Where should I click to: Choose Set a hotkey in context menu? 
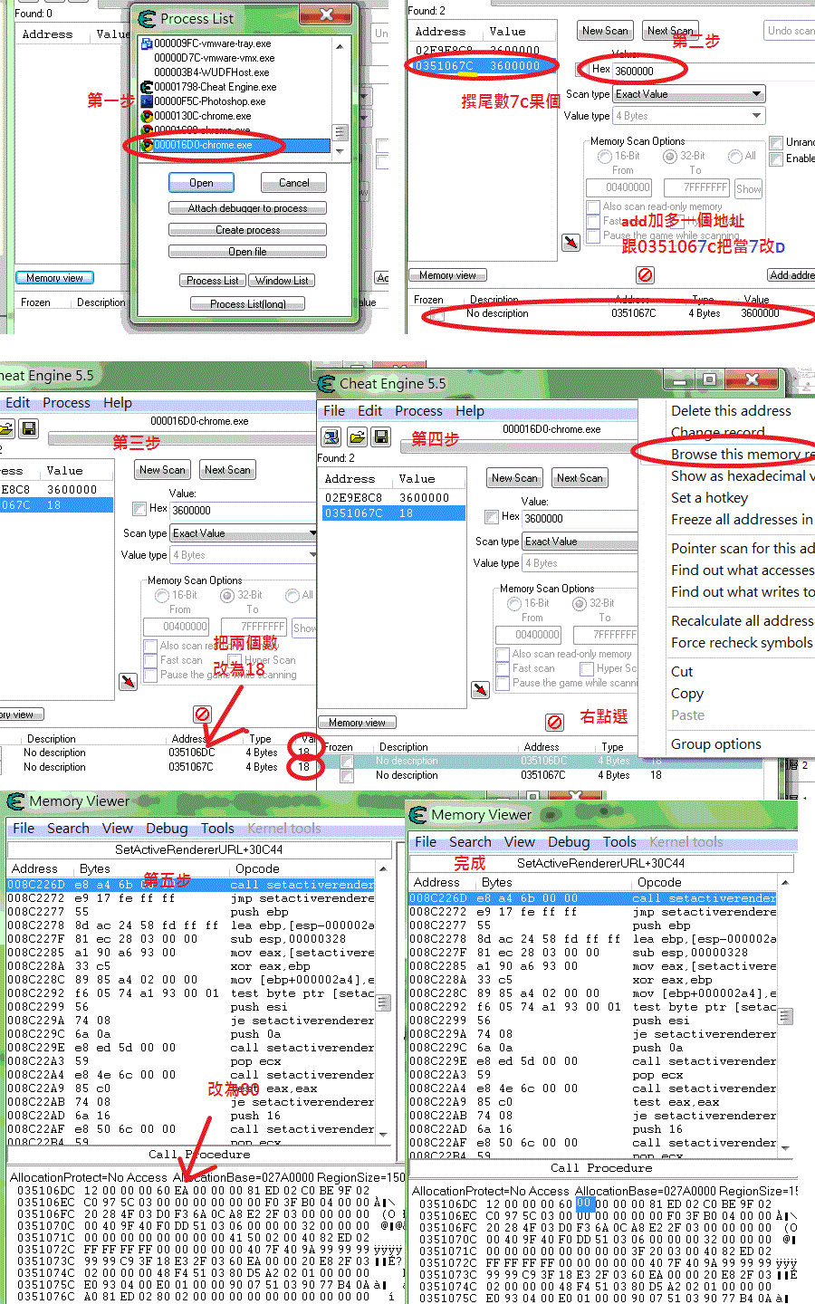[709, 497]
